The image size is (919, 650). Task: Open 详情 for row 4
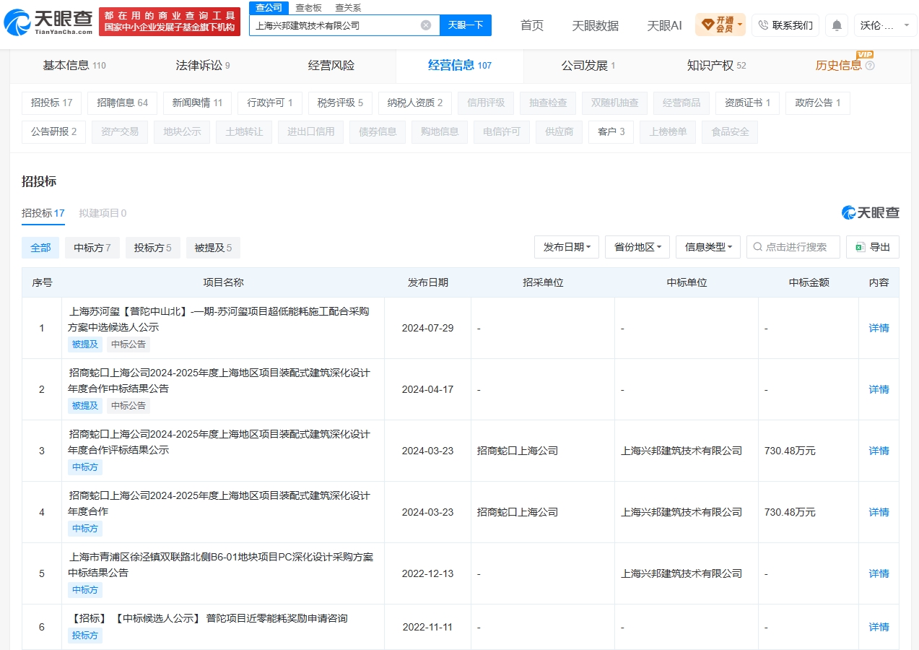(x=879, y=512)
